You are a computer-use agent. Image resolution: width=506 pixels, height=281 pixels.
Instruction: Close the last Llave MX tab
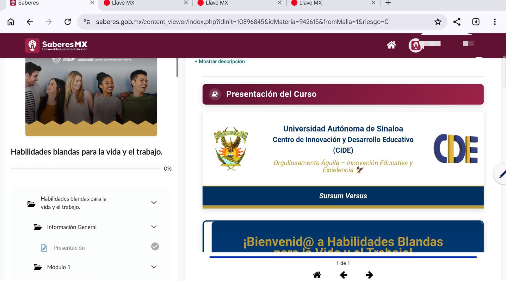(x=373, y=3)
